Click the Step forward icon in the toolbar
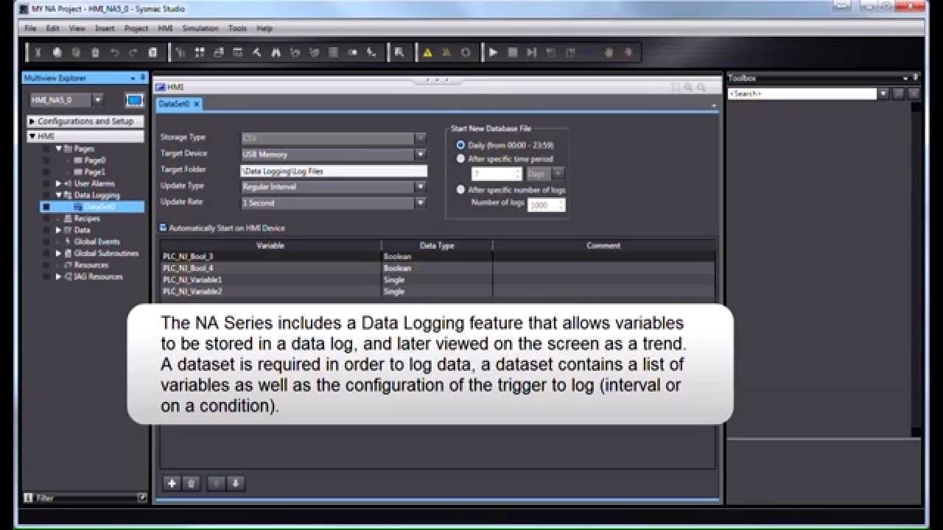Image resolution: width=943 pixels, height=530 pixels. (532, 53)
